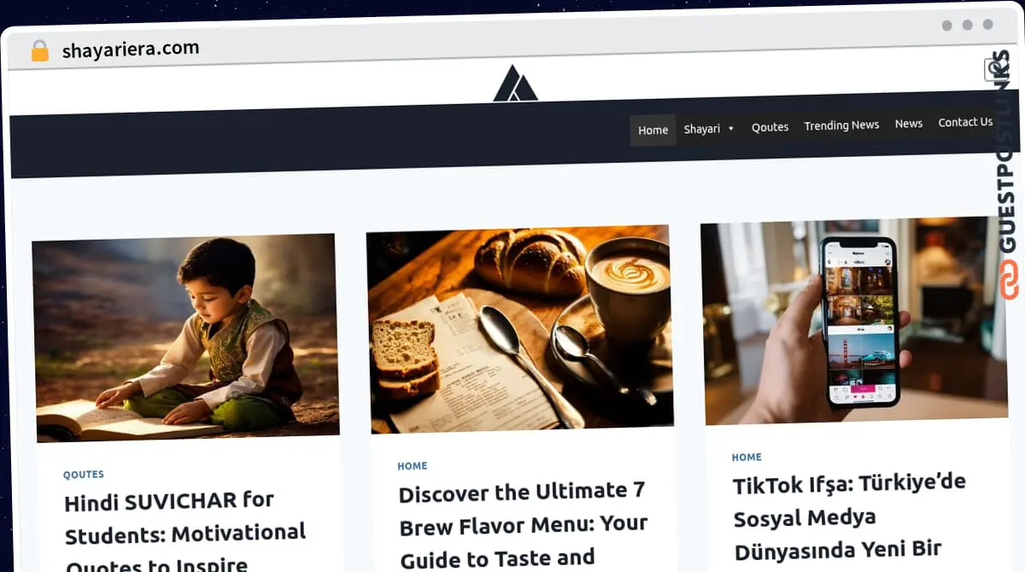Open the Contact Us page
Screen dimensions: 1025x572
pyautogui.click(x=965, y=122)
